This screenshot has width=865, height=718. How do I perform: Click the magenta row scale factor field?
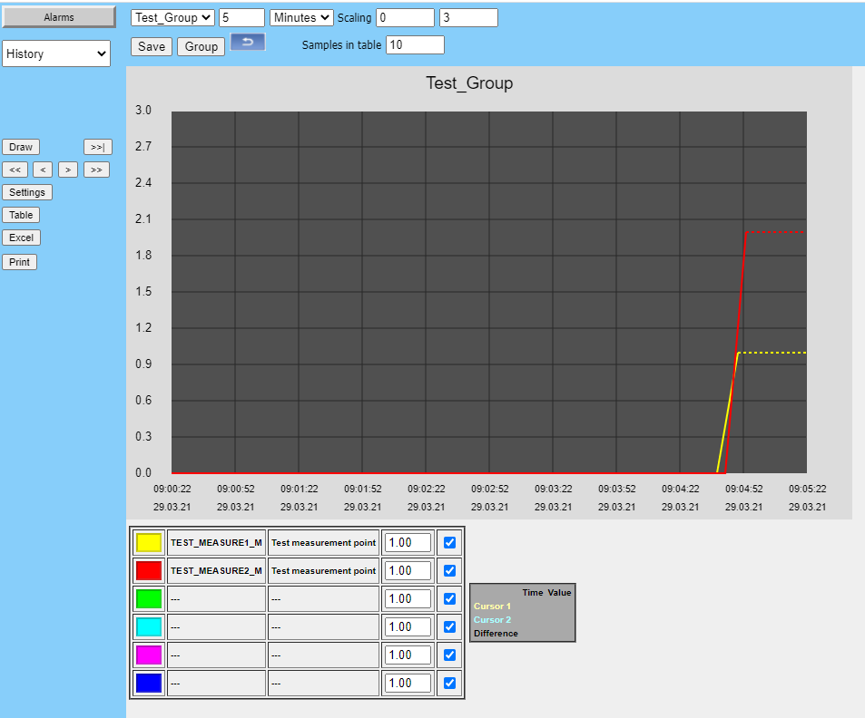coord(408,655)
